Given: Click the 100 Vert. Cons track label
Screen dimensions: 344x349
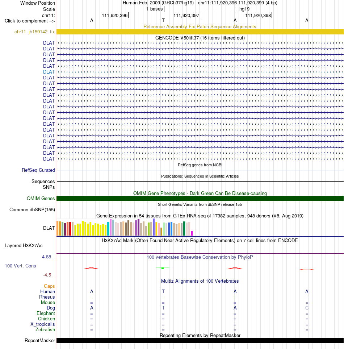Looking at the screenshot, I should 20,266.
